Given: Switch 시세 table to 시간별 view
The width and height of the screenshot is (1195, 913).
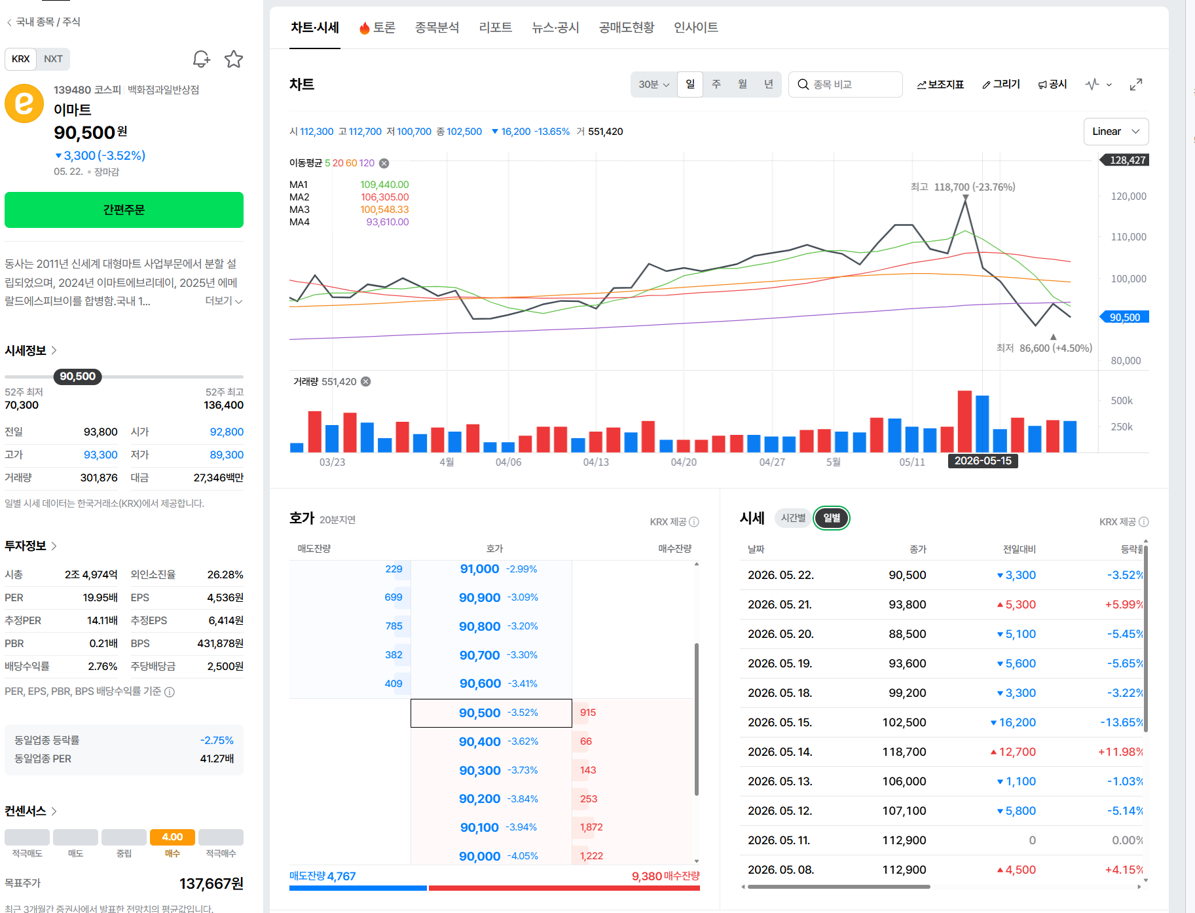Looking at the screenshot, I should pos(793,518).
